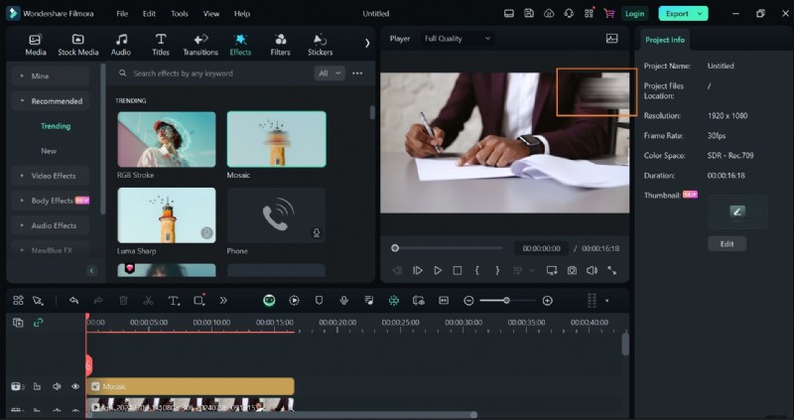Click the Edit thumbnail button
Image resolution: width=794 pixels, height=420 pixels.
point(728,243)
